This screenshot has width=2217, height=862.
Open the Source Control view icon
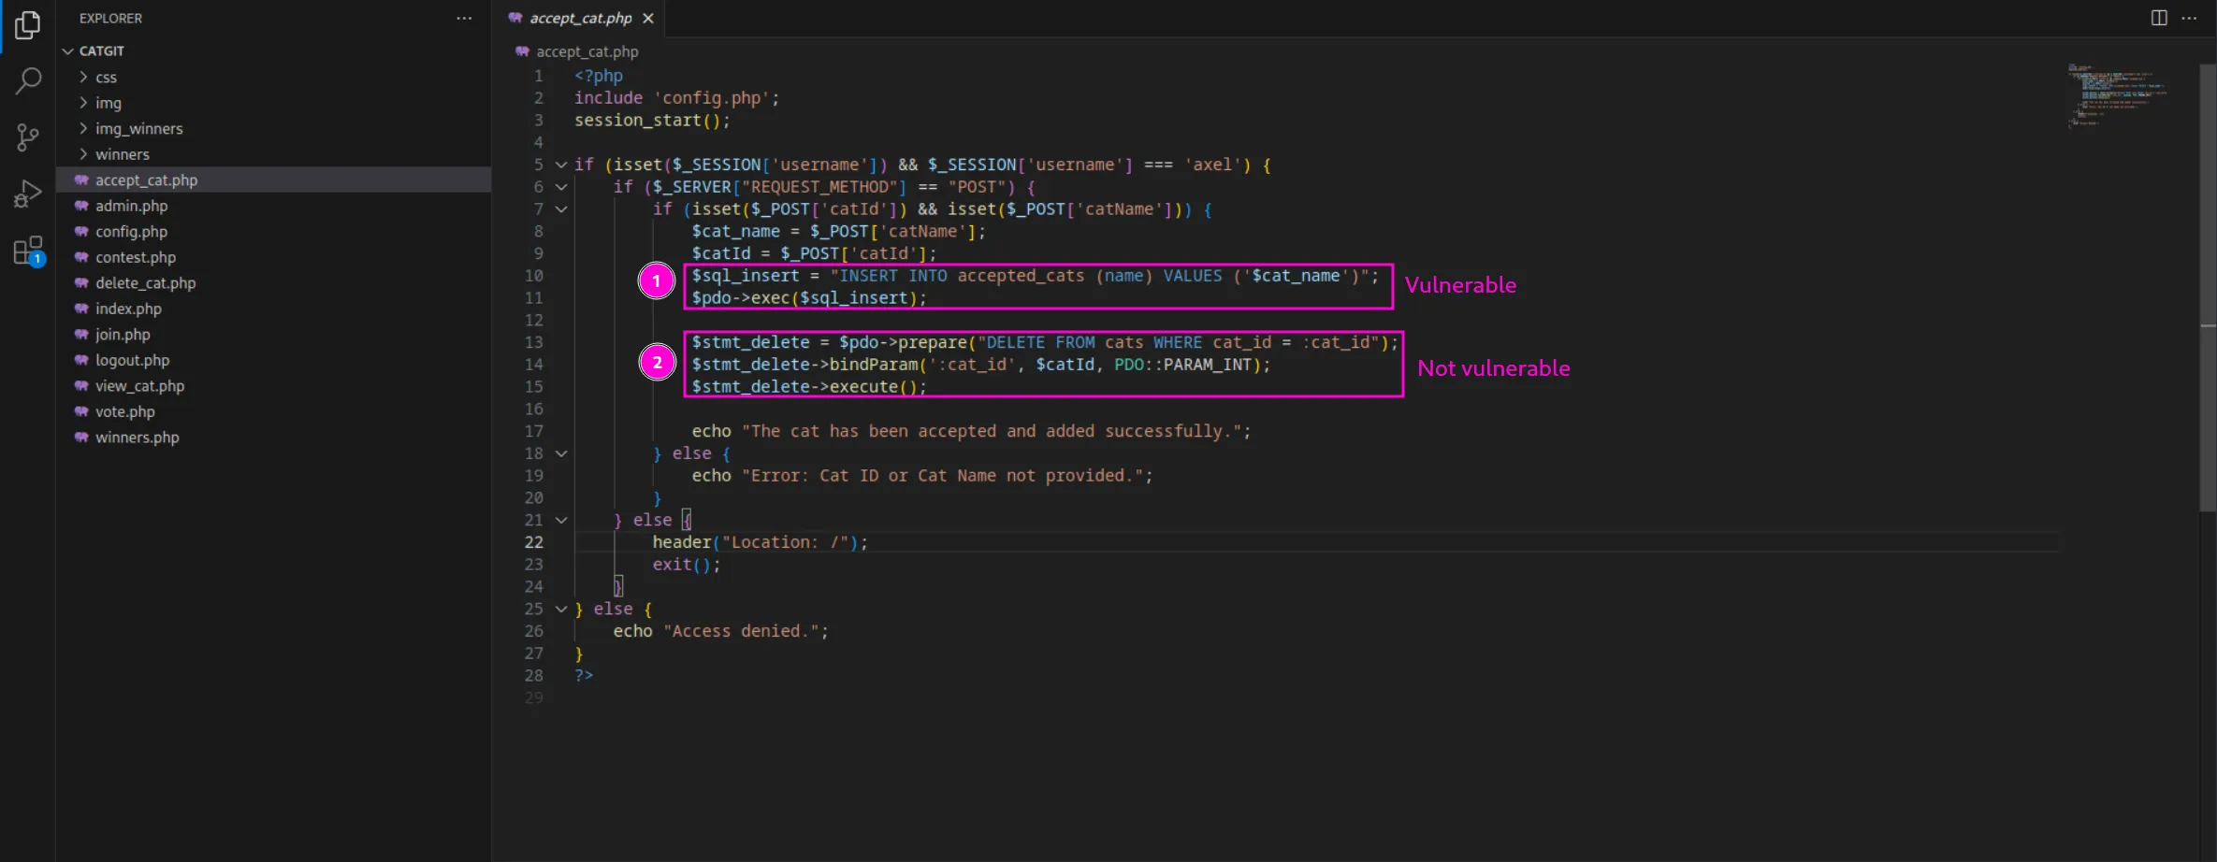28,137
